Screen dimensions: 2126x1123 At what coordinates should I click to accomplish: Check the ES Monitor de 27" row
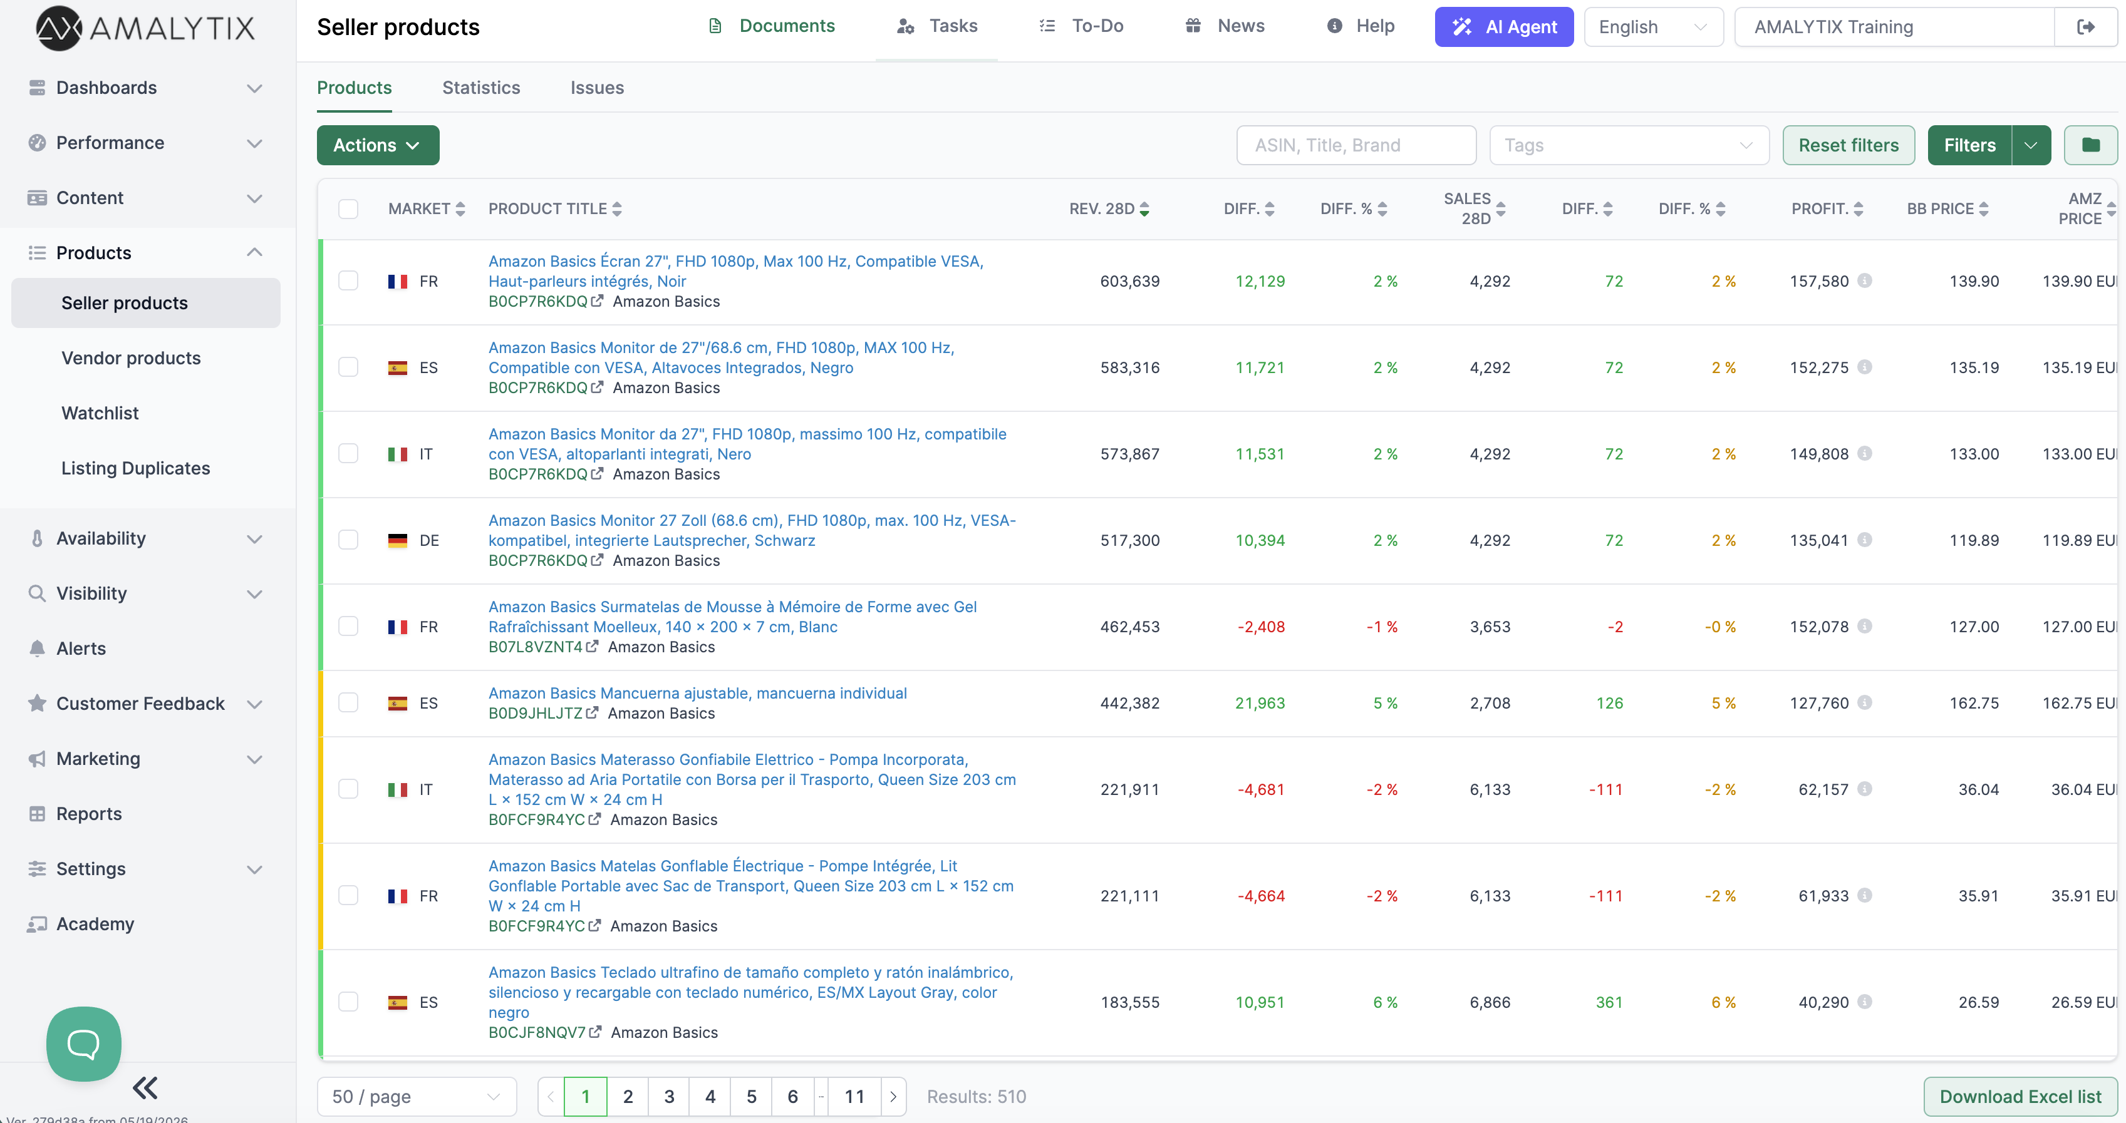348,367
